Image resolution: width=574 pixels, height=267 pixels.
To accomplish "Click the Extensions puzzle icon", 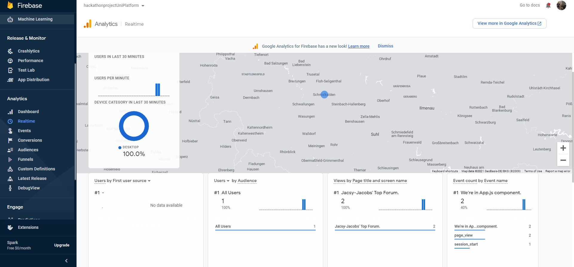I will [x=10, y=228].
